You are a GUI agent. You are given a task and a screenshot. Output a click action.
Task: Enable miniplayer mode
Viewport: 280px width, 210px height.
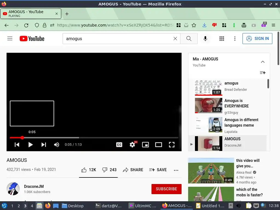click(145, 145)
